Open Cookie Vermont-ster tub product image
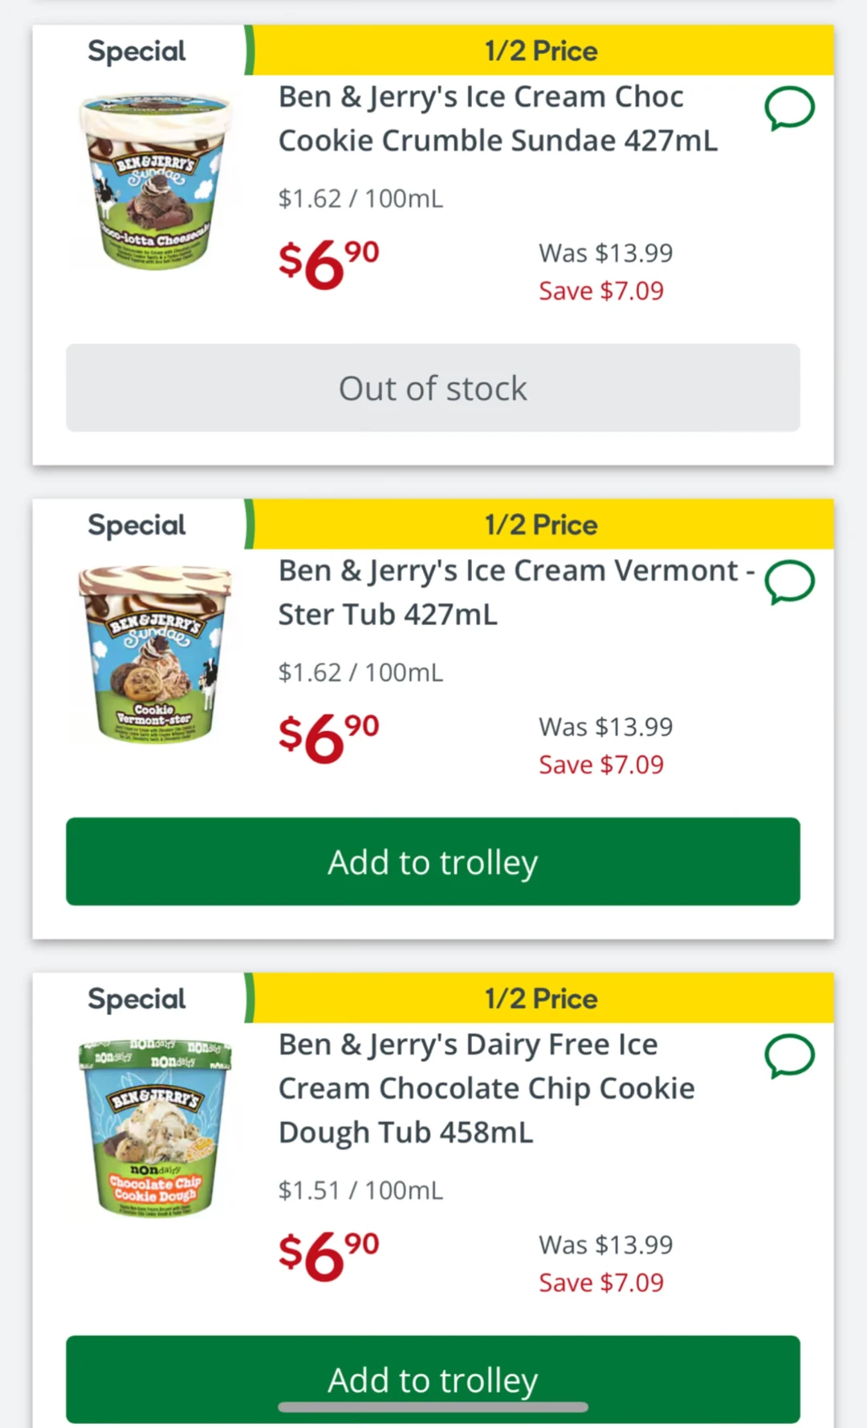Image resolution: width=867 pixels, height=1428 pixels. point(155,655)
